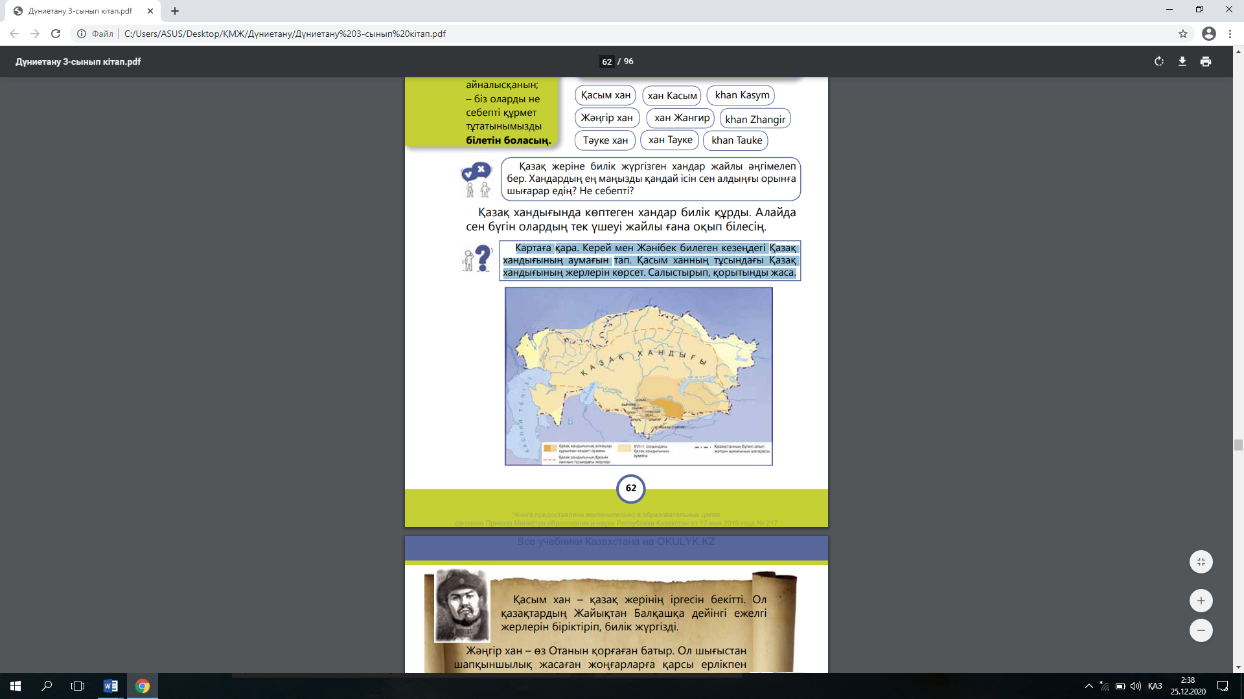Click the page number field showing 62
This screenshot has height=699, width=1244.
click(x=606, y=61)
